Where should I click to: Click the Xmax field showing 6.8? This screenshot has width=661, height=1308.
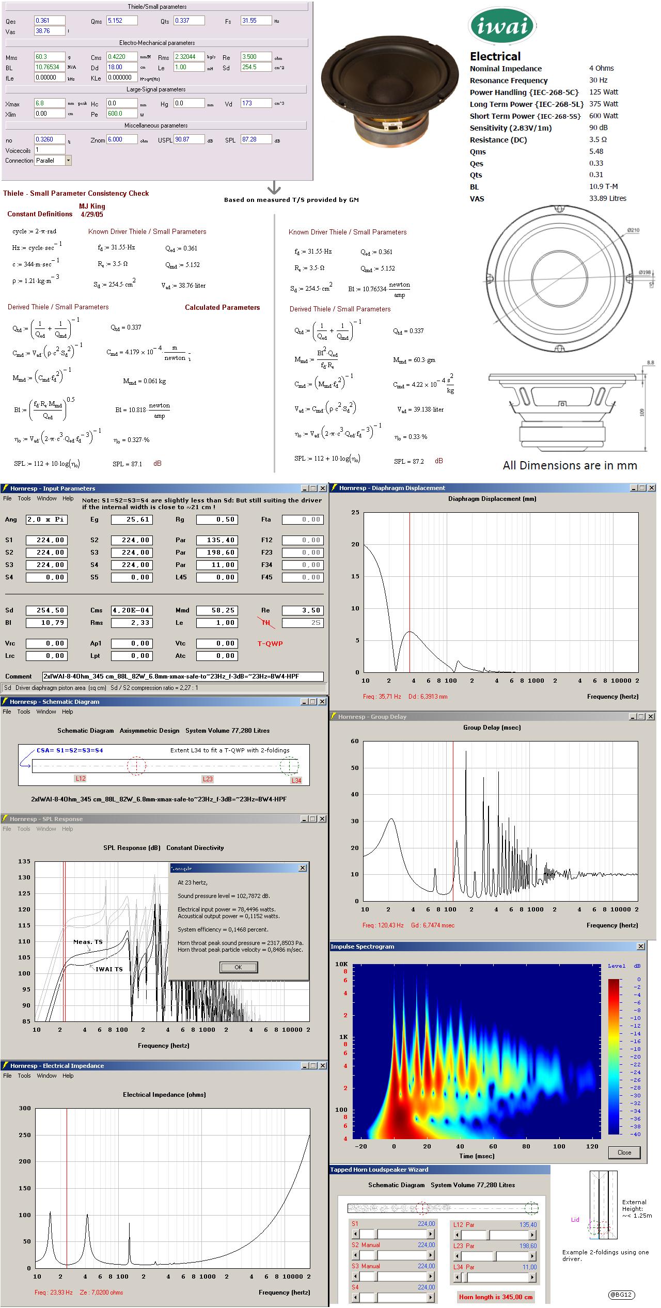[x=50, y=103]
